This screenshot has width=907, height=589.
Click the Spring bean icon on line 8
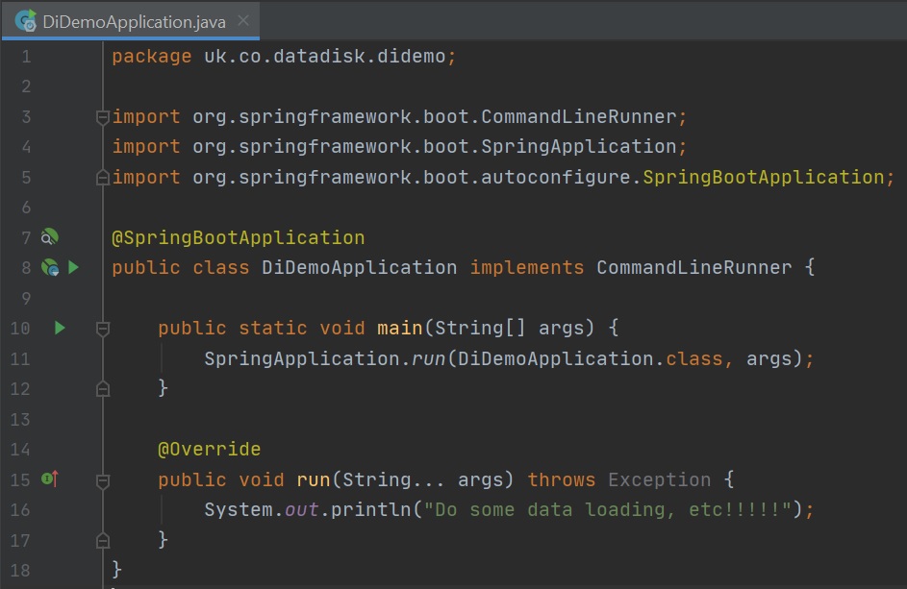(50, 268)
